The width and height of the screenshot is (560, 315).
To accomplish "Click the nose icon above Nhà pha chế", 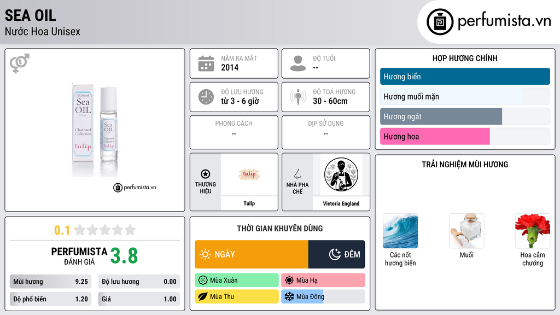I will tap(297, 174).
